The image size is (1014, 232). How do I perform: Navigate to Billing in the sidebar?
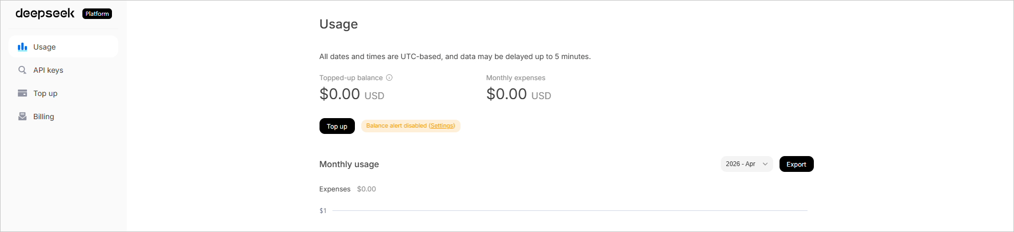(x=43, y=117)
